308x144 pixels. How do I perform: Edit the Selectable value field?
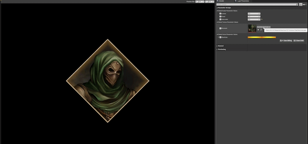tap(254, 20)
